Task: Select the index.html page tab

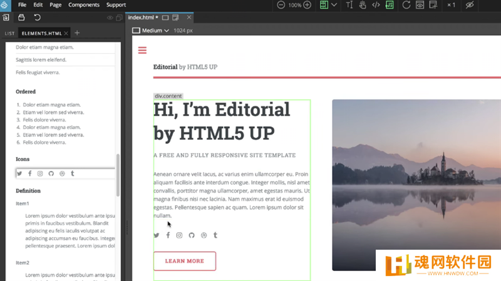Action: [x=141, y=18]
